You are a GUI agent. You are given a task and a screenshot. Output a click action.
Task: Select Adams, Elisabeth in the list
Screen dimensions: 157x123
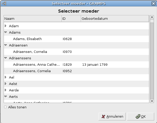tap(27, 39)
